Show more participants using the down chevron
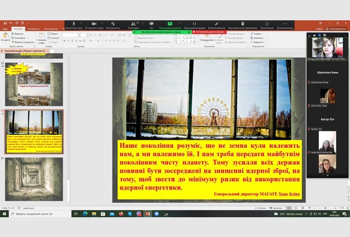The height and width of the screenshot is (237, 350). [x=327, y=175]
